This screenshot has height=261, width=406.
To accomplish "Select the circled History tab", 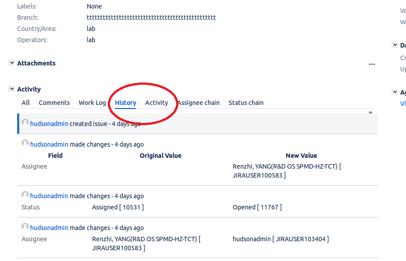I will pyautogui.click(x=125, y=102).
